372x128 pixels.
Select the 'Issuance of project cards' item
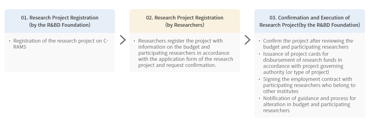[x=303, y=63]
